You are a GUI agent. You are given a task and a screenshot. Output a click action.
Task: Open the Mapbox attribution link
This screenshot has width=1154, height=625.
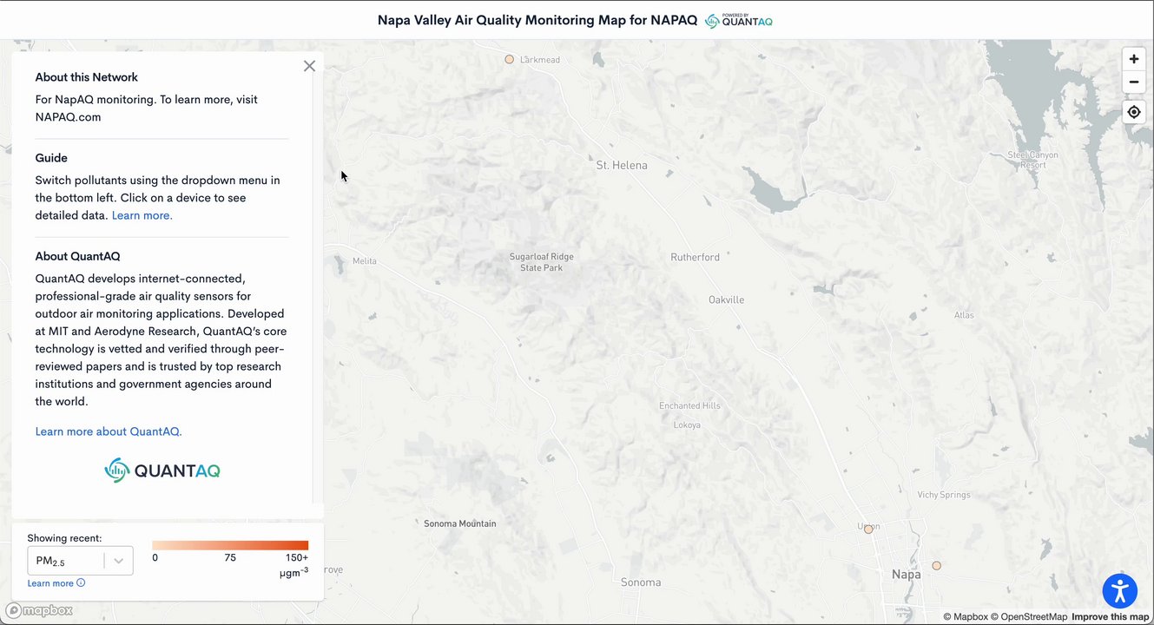coord(966,617)
